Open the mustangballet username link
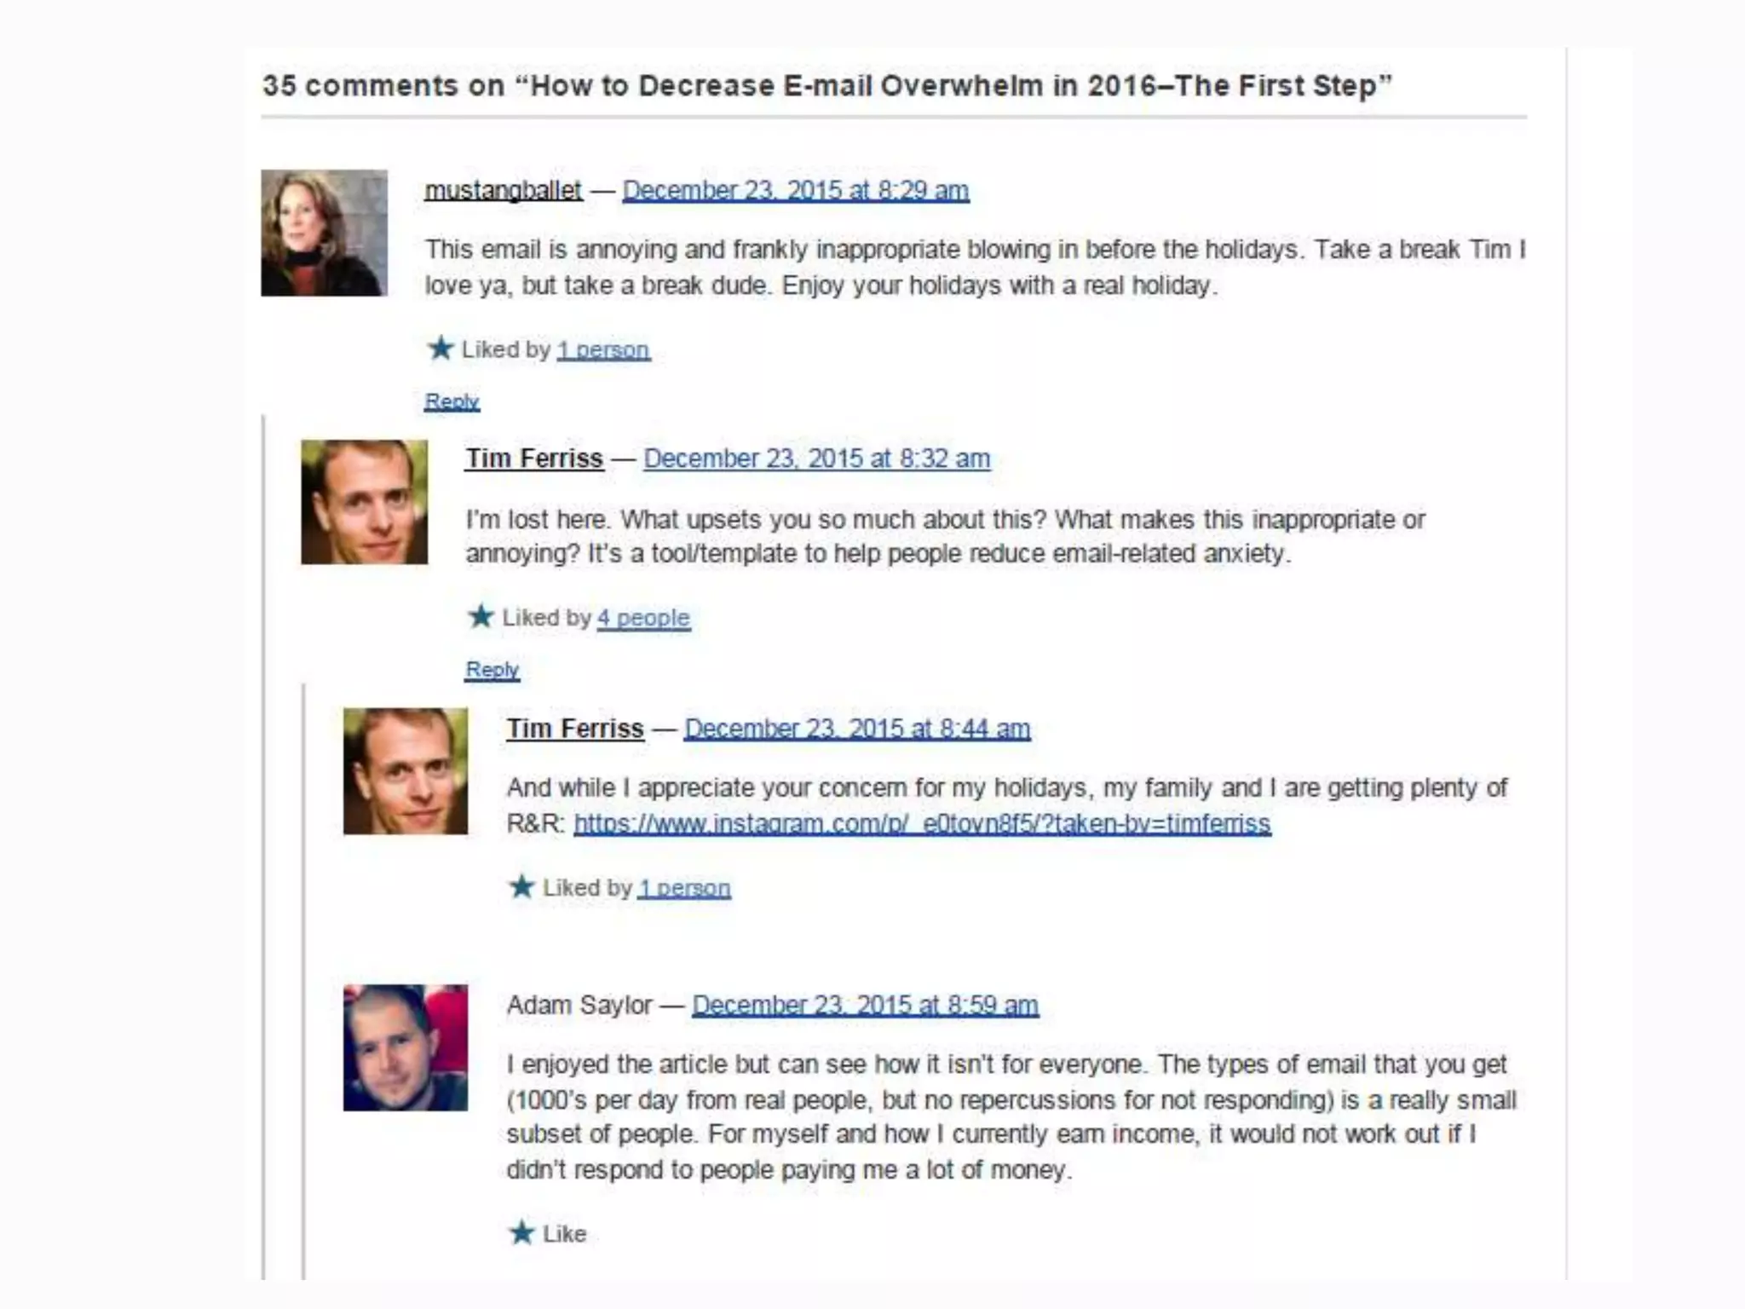 click(504, 190)
